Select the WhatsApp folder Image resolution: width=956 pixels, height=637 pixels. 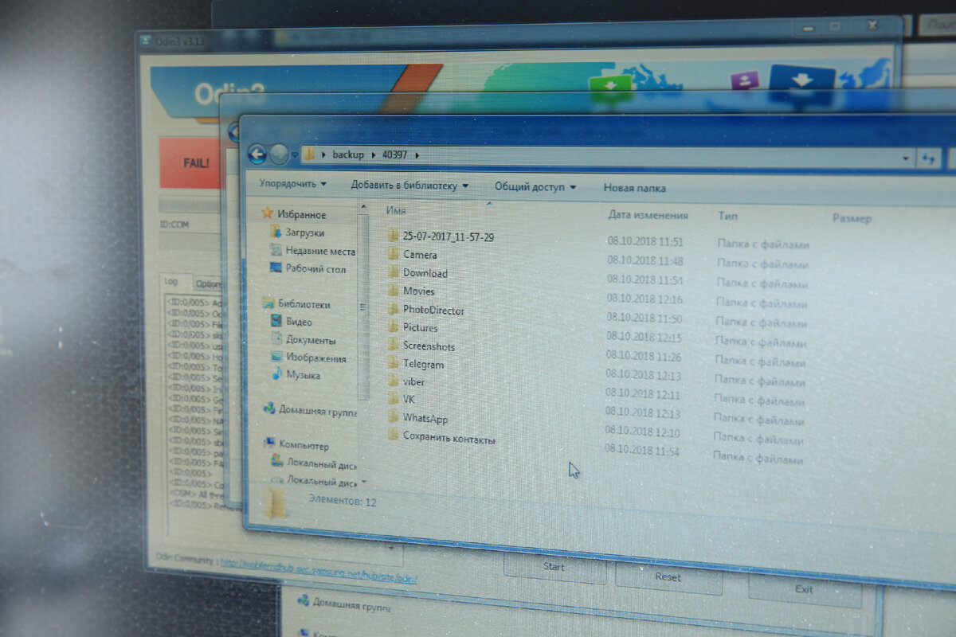coord(417,418)
